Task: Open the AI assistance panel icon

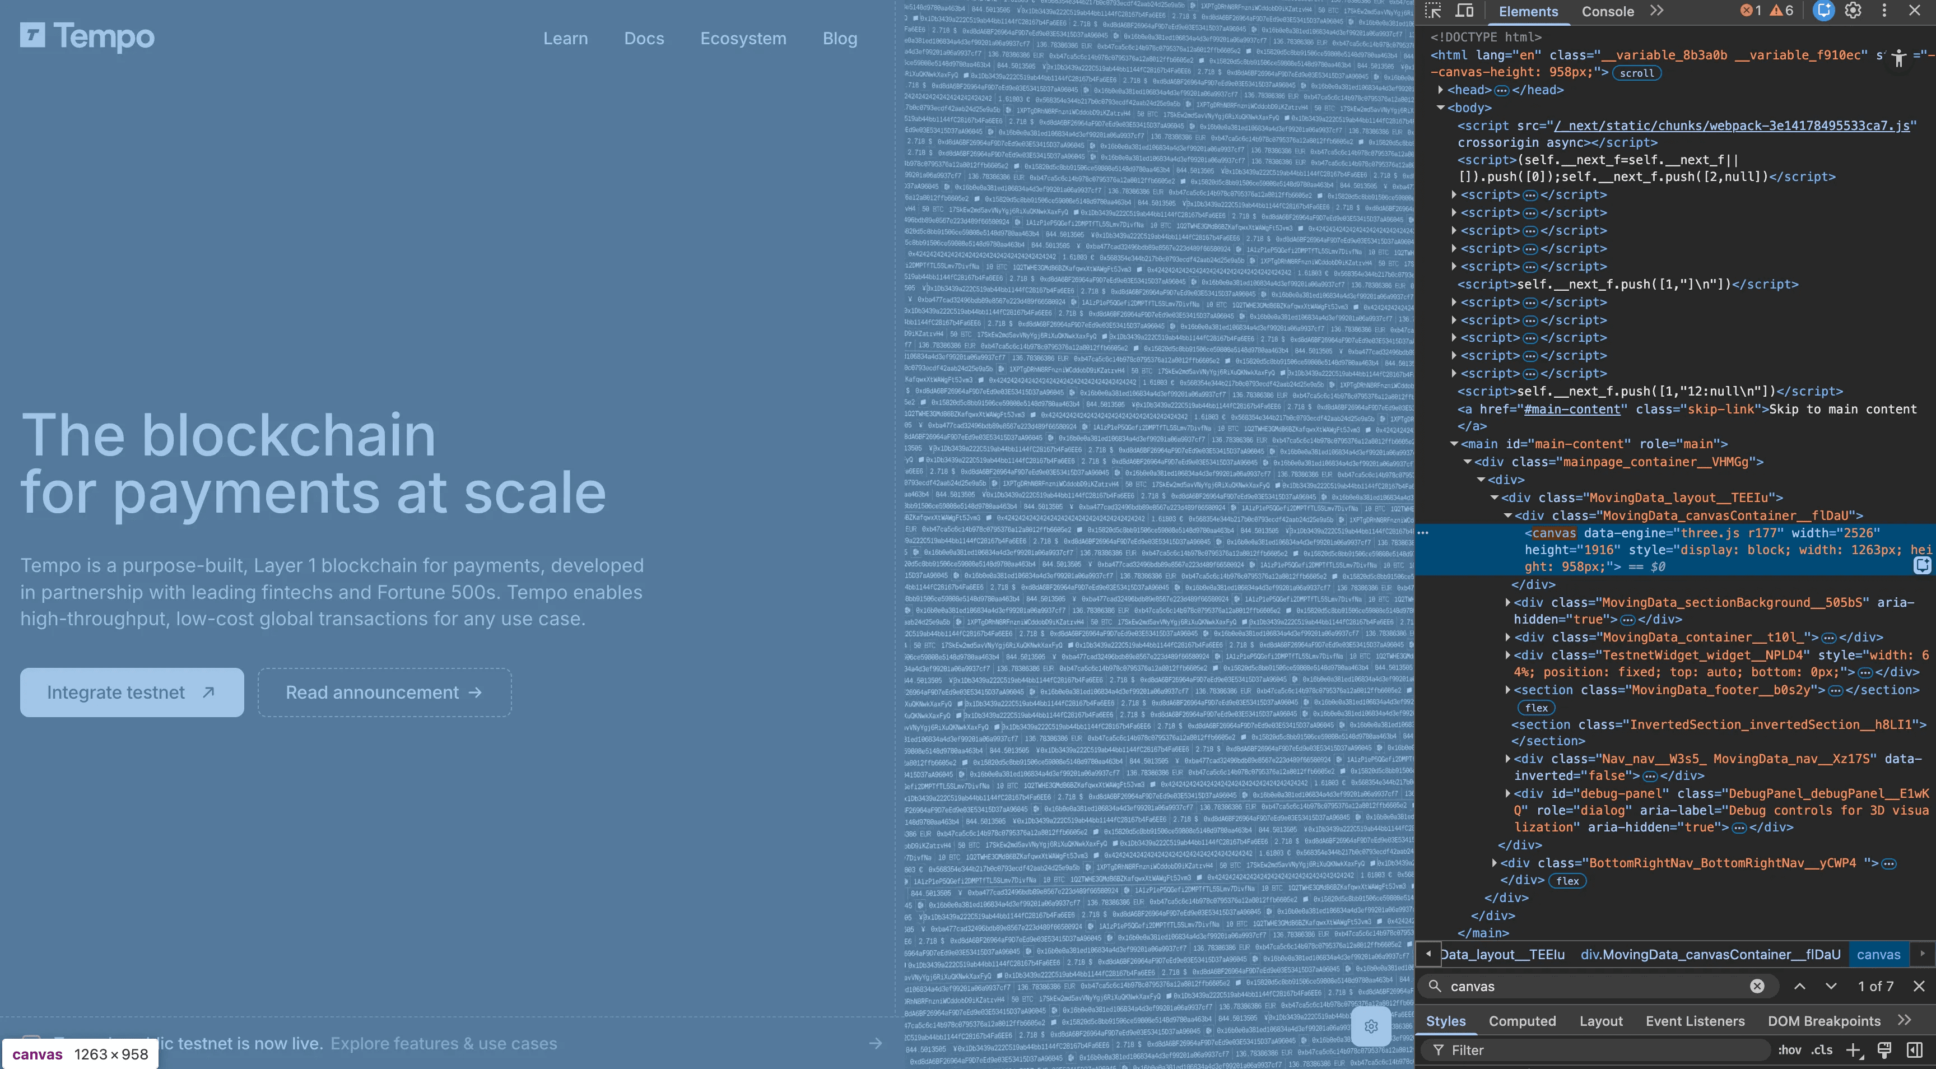Action: (x=1823, y=11)
